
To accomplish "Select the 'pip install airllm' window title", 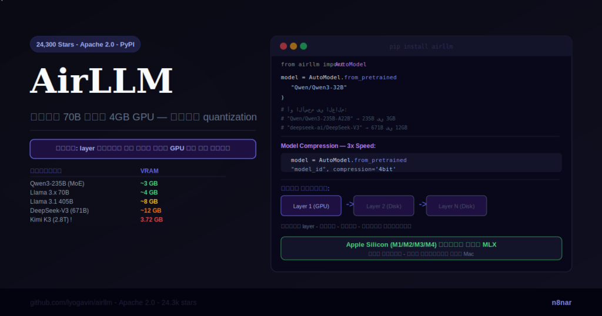I will [x=421, y=46].
